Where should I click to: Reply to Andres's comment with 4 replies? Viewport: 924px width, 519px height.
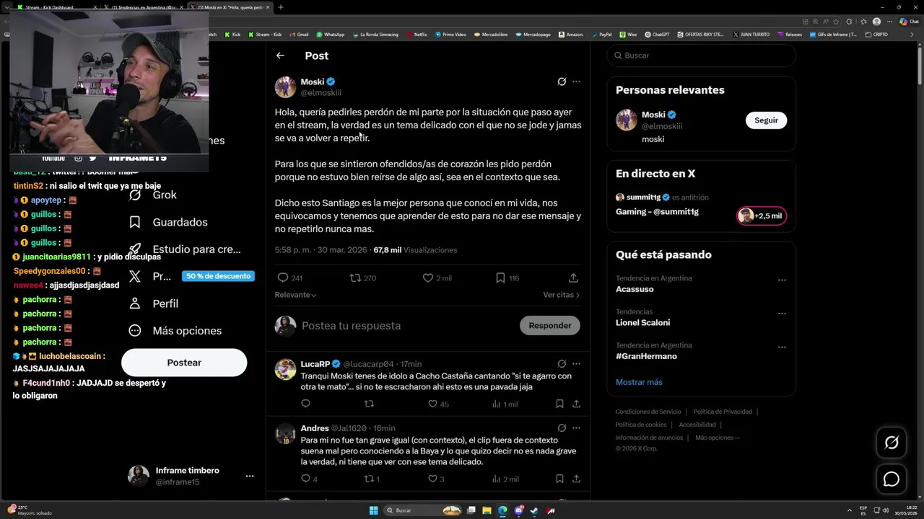pos(309,479)
